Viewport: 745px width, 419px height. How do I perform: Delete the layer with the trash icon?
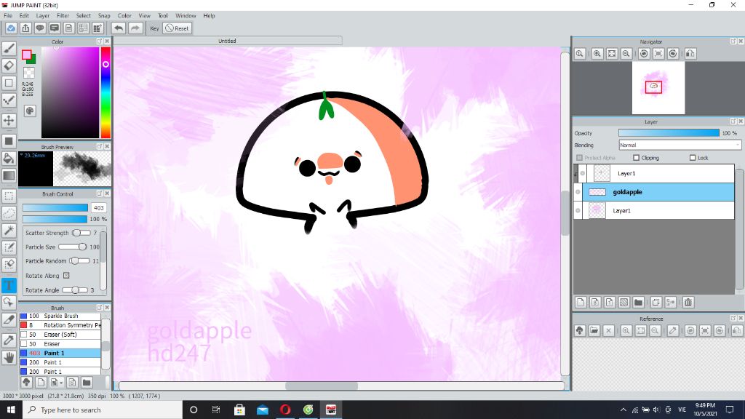click(x=688, y=302)
